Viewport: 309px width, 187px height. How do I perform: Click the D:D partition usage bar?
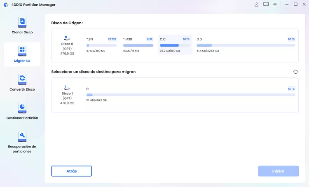pos(246,45)
